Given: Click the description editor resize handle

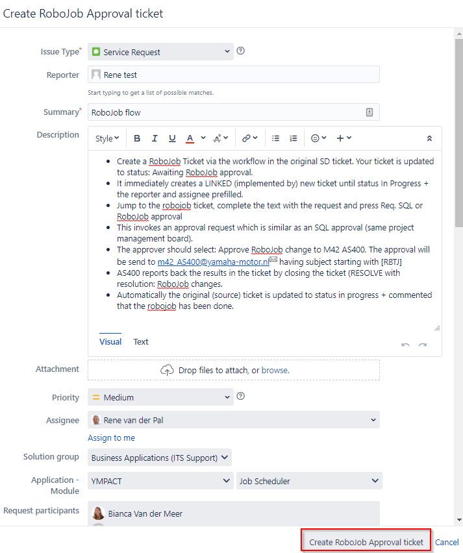Looking at the screenshot, I should (x=437, y=328).
